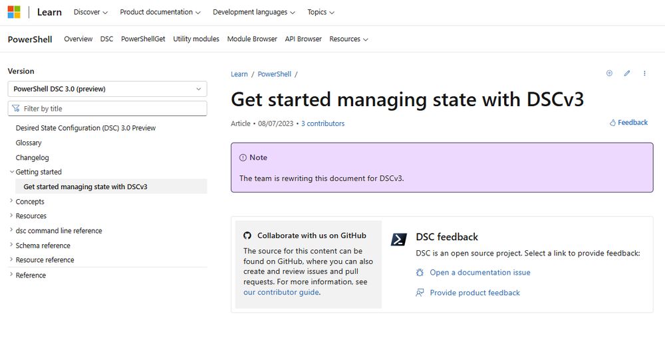Expand the Concepts tree section
Viewport: 665px width, 357px height.
pos(12,201)
